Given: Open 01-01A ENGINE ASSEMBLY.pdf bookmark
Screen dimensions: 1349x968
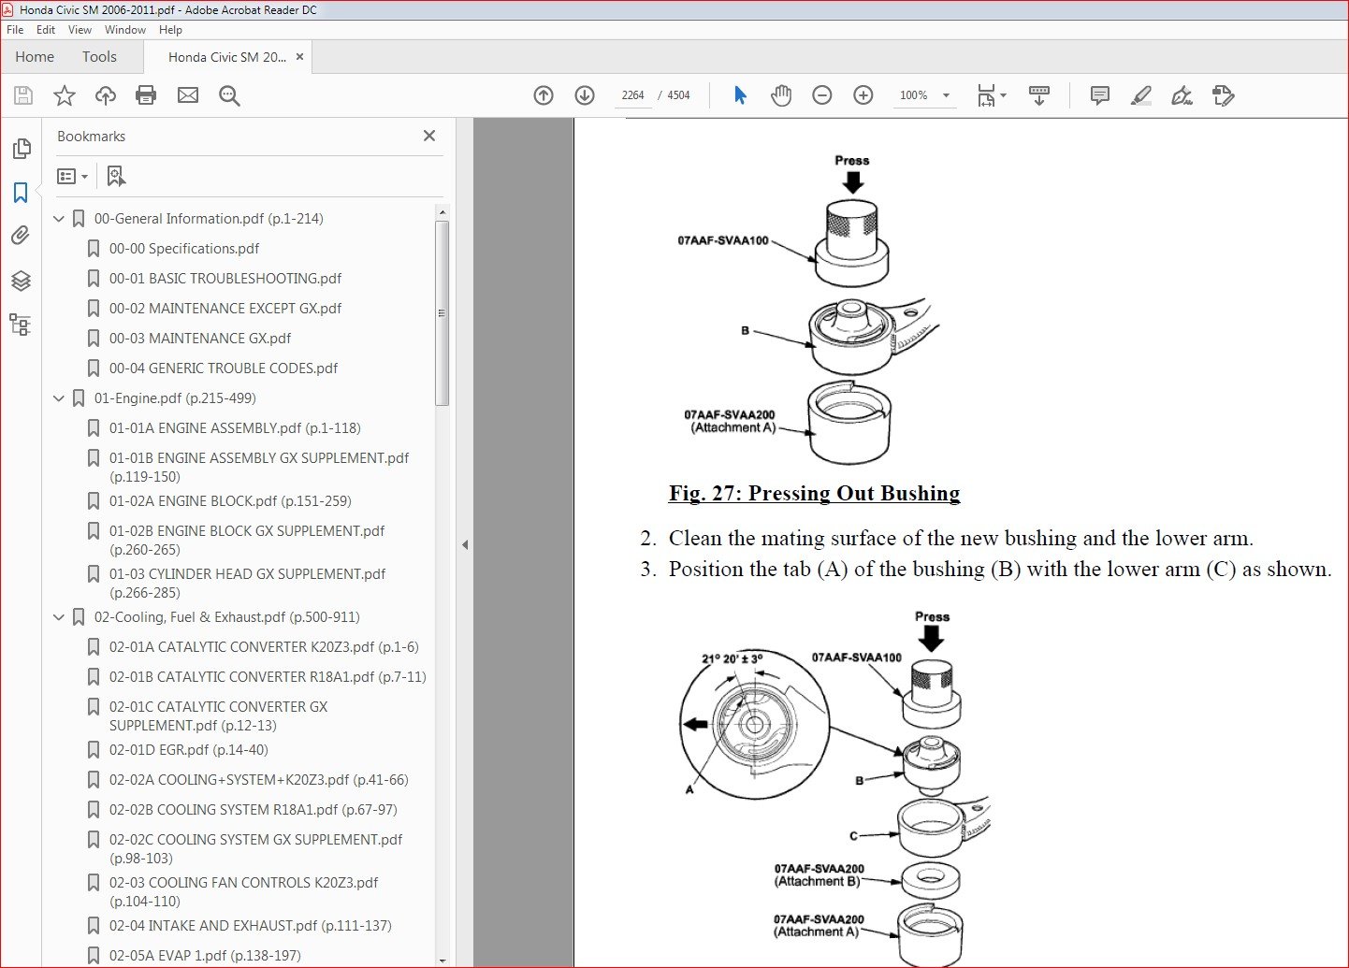Looking at the screenshot, I should coord(235,428).
